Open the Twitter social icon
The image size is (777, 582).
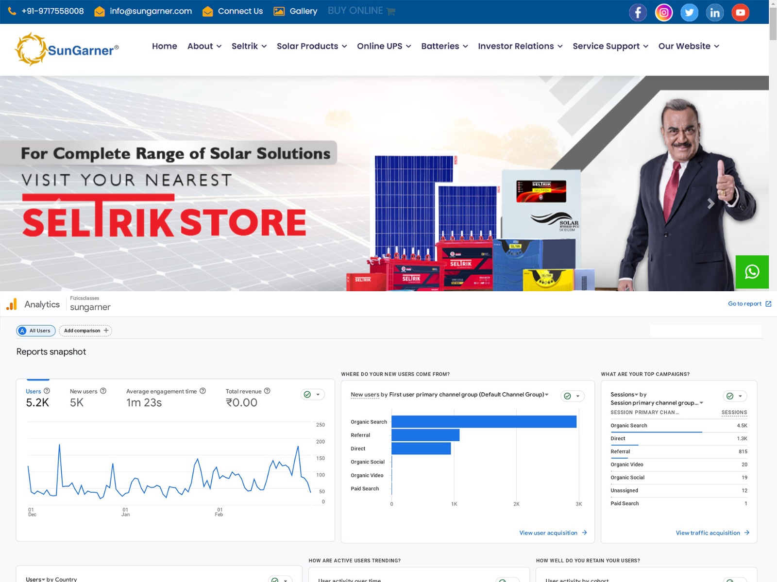(x=689, y=12)
